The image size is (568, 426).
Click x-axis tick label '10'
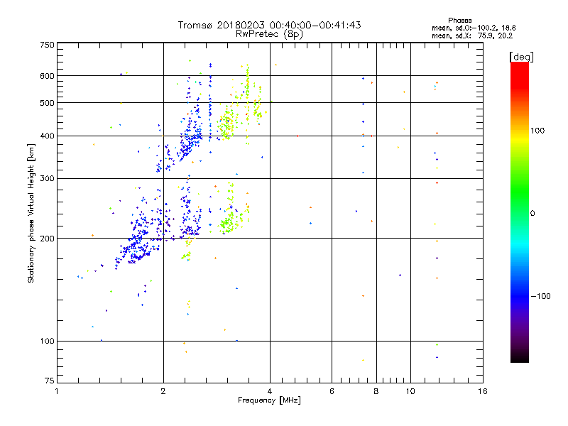[x=410, y=391]
